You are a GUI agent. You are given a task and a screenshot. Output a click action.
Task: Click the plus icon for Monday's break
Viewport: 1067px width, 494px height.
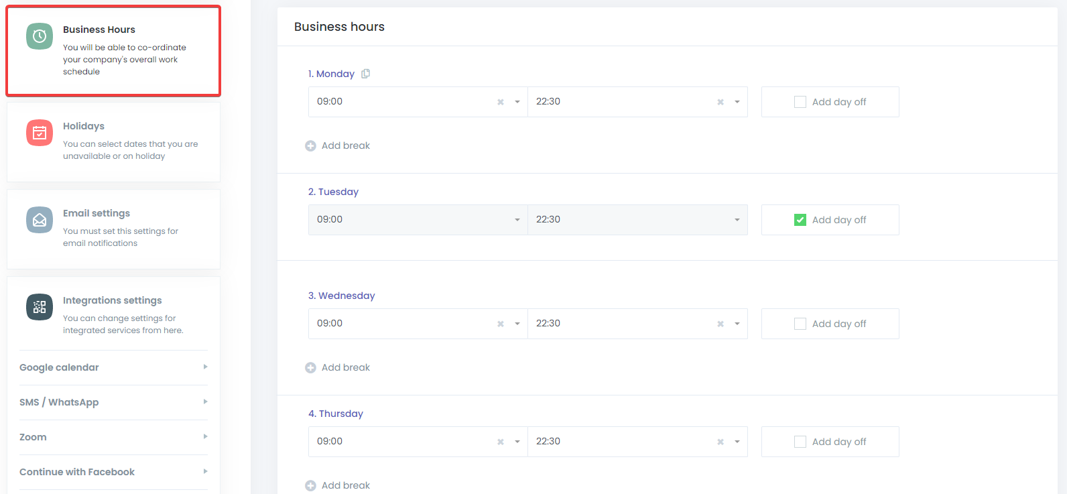(310, 145)
